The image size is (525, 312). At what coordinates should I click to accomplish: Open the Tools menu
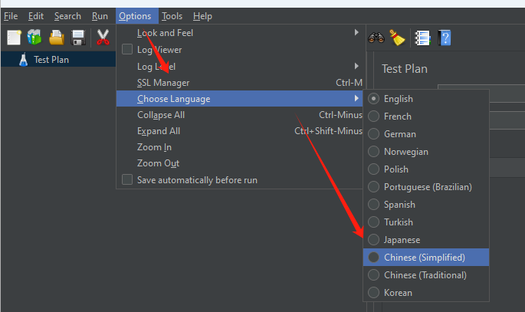pyautogui.click(x=172, y=16)
